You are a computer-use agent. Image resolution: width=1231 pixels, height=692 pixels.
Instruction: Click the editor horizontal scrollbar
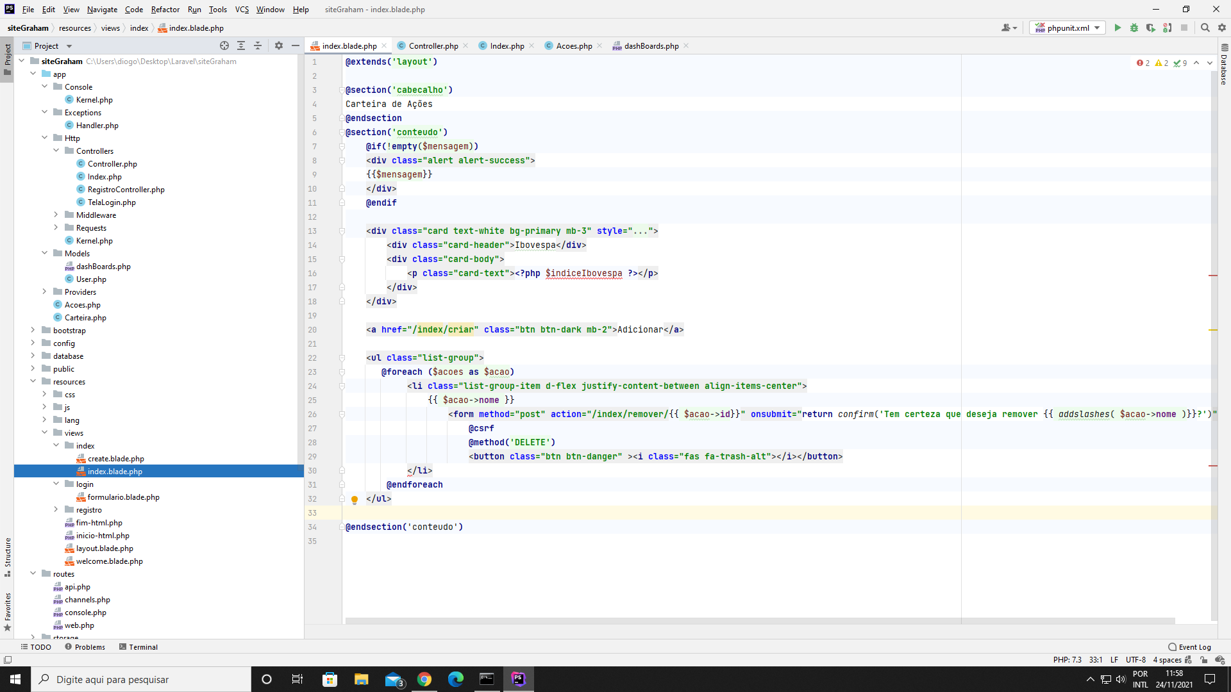point(760,621)
